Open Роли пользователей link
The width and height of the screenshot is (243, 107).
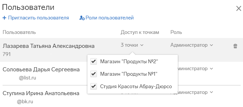point(110,18)
